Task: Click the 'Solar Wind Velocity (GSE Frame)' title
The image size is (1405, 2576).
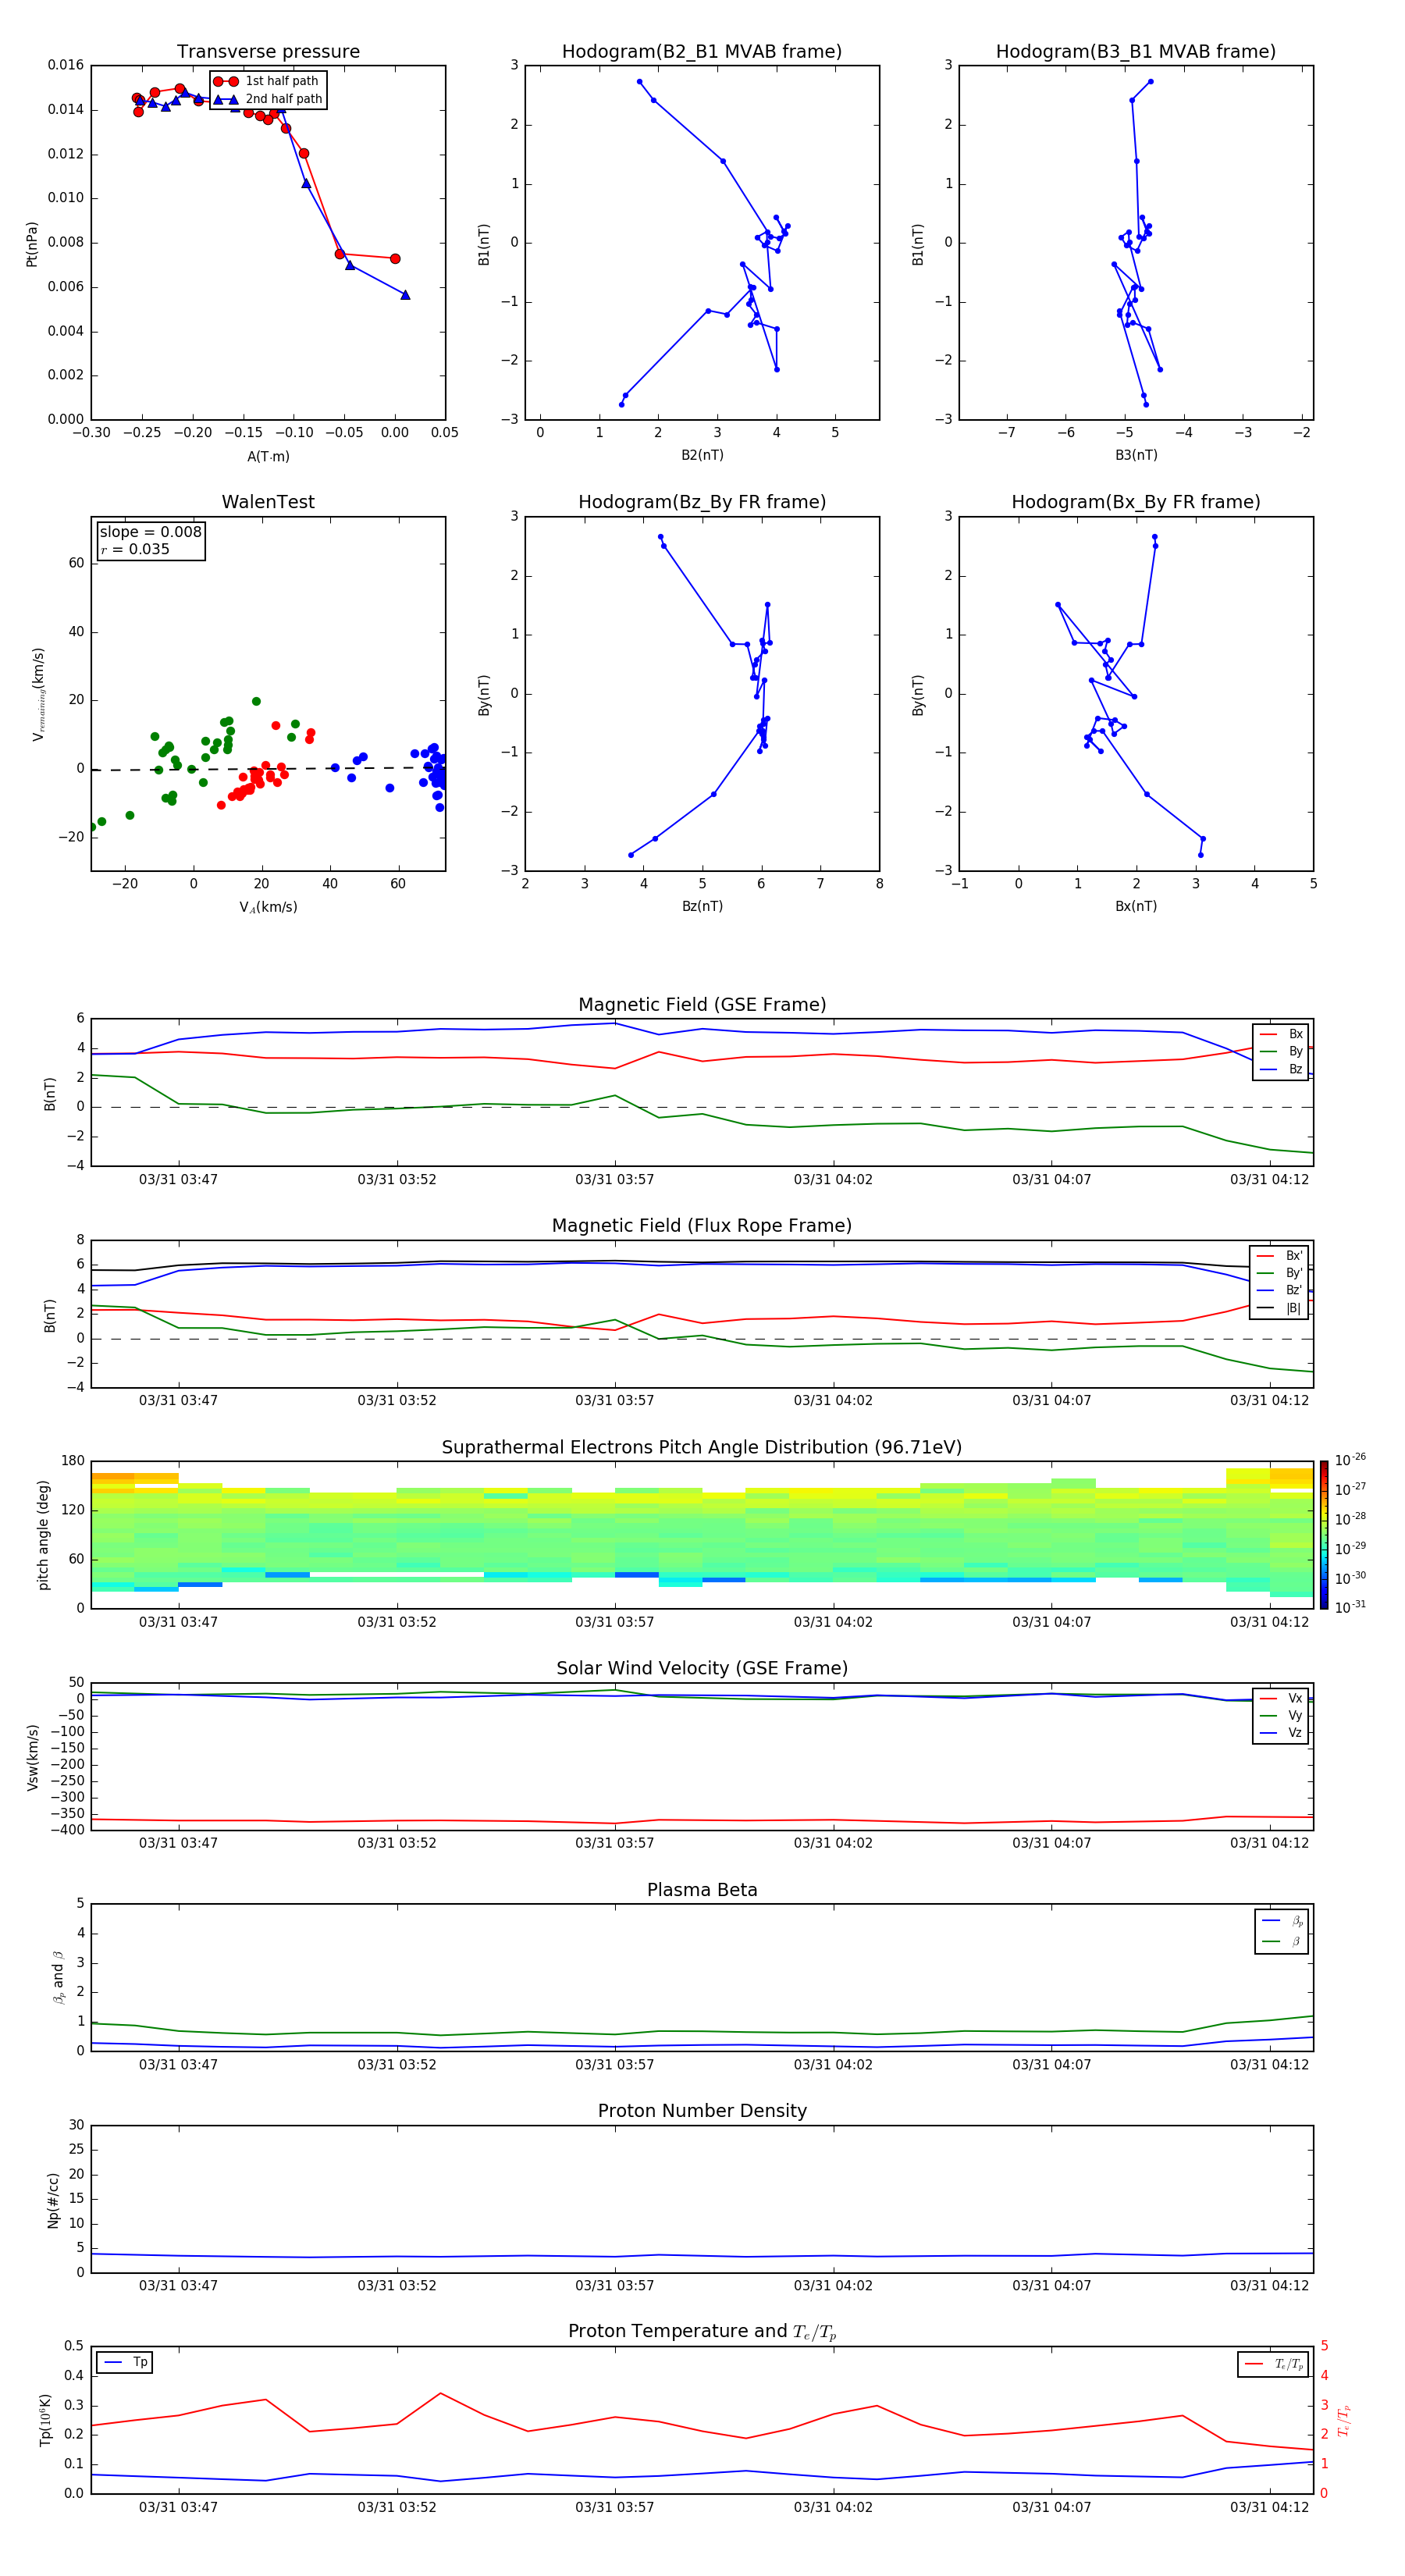Action: tap(702, 1668)
